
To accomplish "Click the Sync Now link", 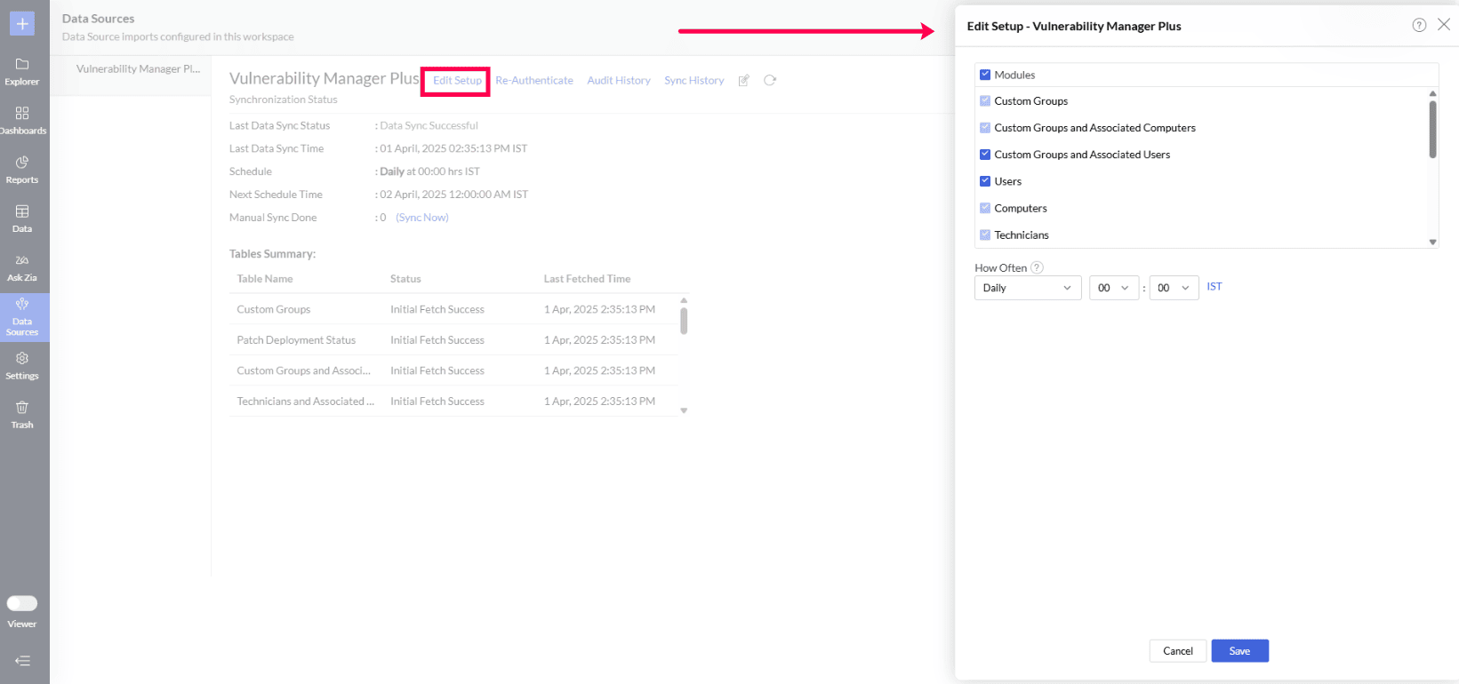I will (x=422, y=218).
